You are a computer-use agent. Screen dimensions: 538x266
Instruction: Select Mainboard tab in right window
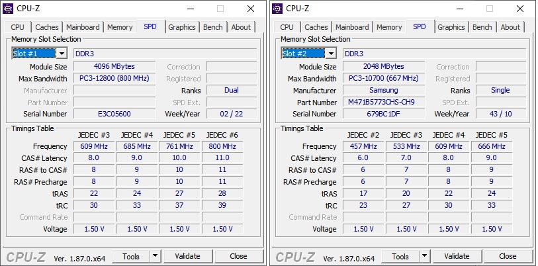[352, 27]
